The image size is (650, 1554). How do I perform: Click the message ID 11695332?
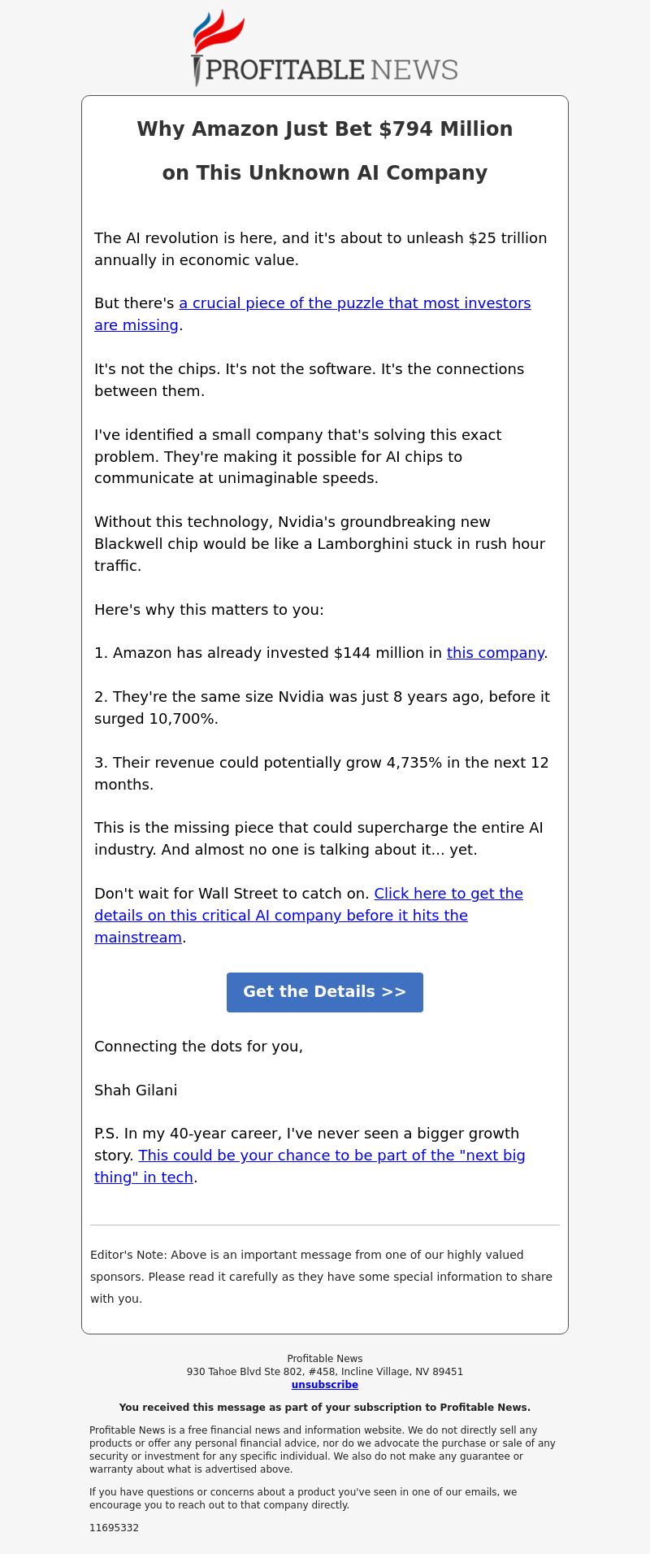coord(114,1528)
